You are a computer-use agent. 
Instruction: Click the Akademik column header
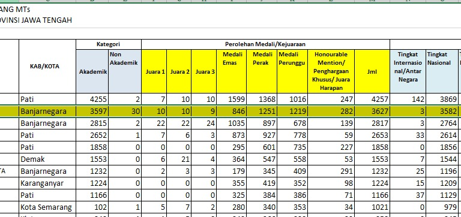pyautogui.click(x=92, y=71)
